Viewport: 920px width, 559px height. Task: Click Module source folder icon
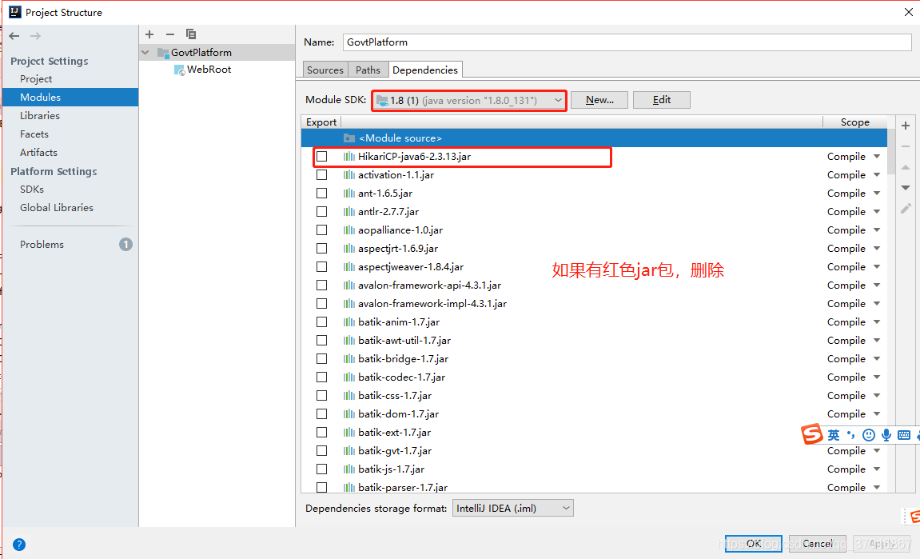click(349, 138)
